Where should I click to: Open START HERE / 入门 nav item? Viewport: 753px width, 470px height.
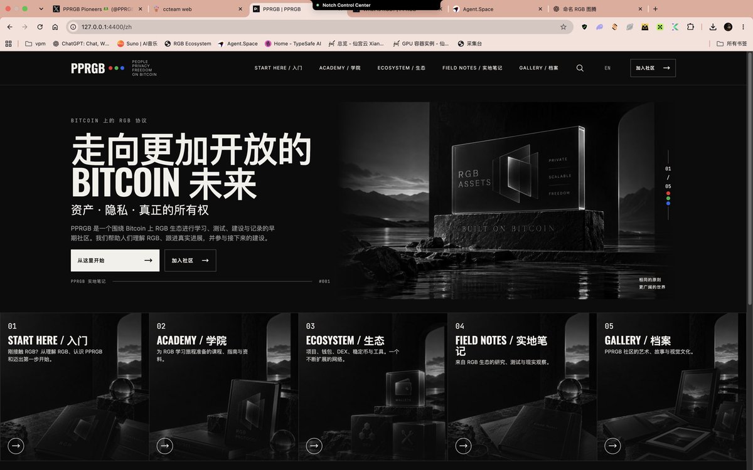pos(278,68)
